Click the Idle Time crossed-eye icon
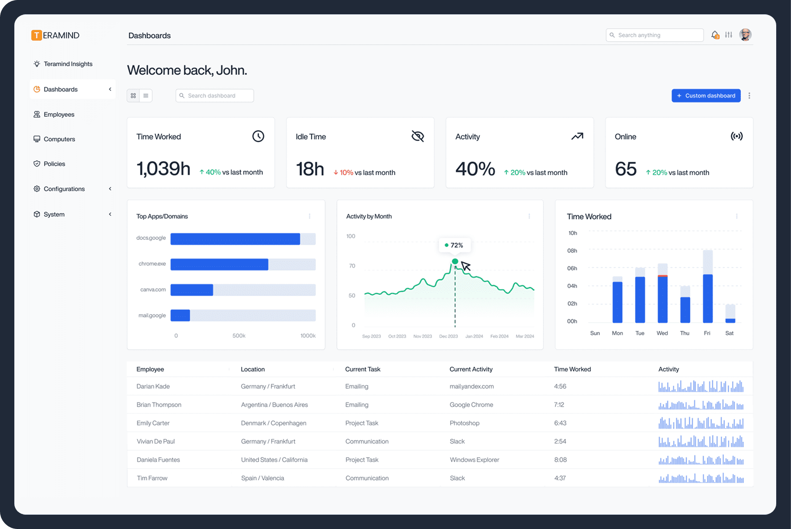 pyautogui.click(x=417, y=137)
